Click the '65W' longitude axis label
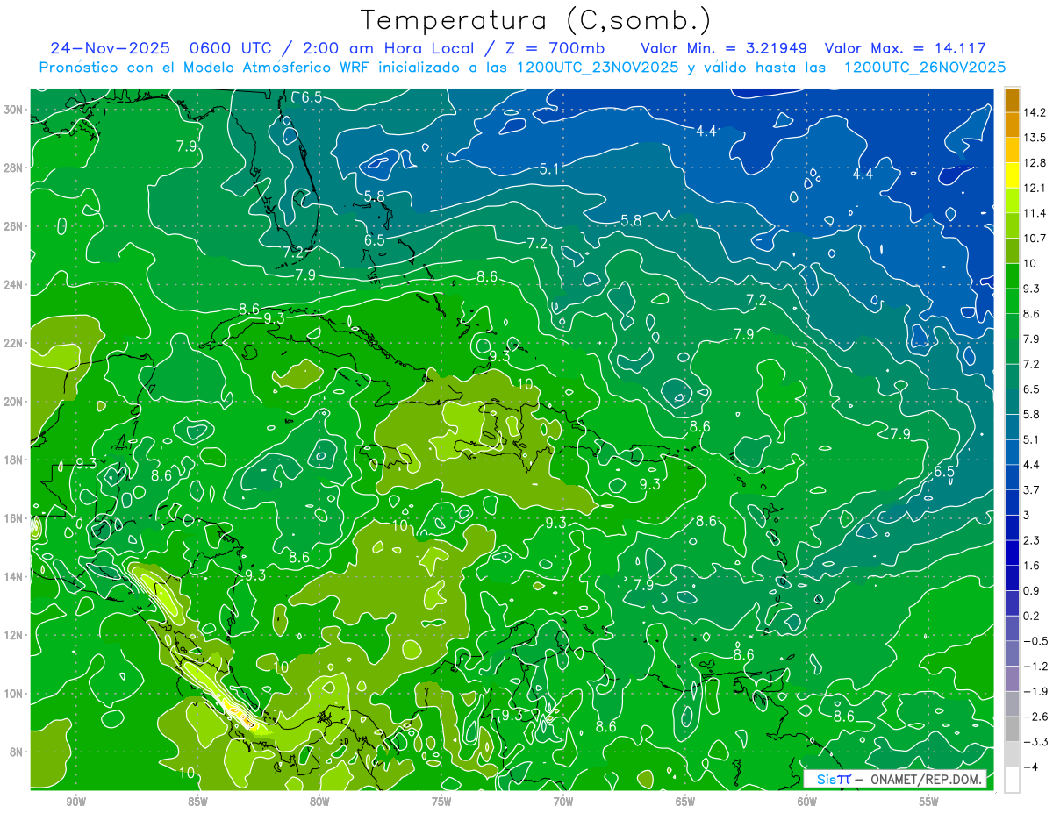 (x=685, y=802)
